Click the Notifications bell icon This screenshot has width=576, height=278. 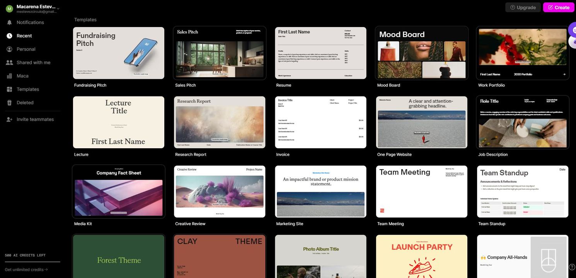pos(9,22)
